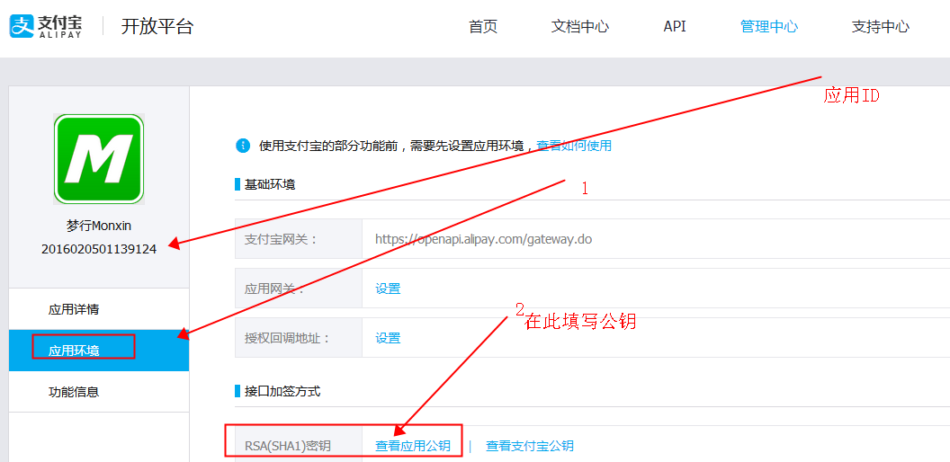Select the 管理中心 navigation item
This screenshot has width=950, height=462.
click(769, 27)
